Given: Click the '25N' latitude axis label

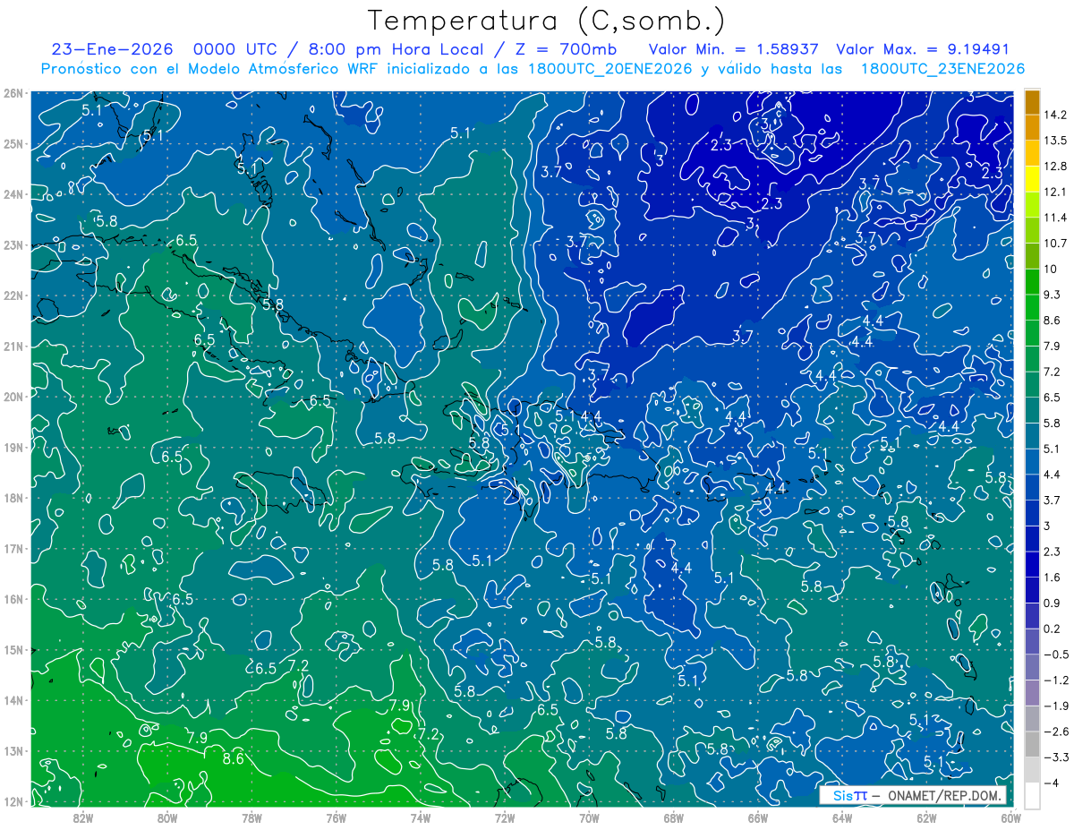Looking at the screenshot, I should click(x=13, y=143).
